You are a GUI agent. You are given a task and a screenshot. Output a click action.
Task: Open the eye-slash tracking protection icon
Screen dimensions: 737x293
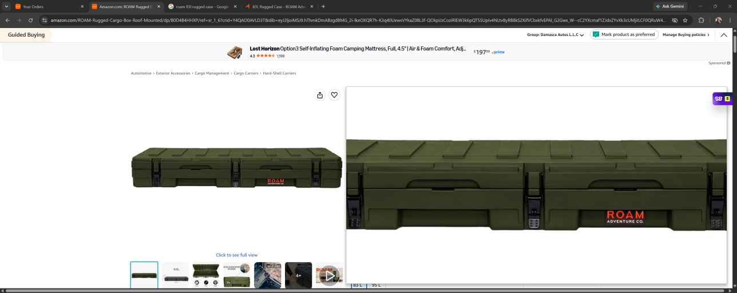coord(675,20)
